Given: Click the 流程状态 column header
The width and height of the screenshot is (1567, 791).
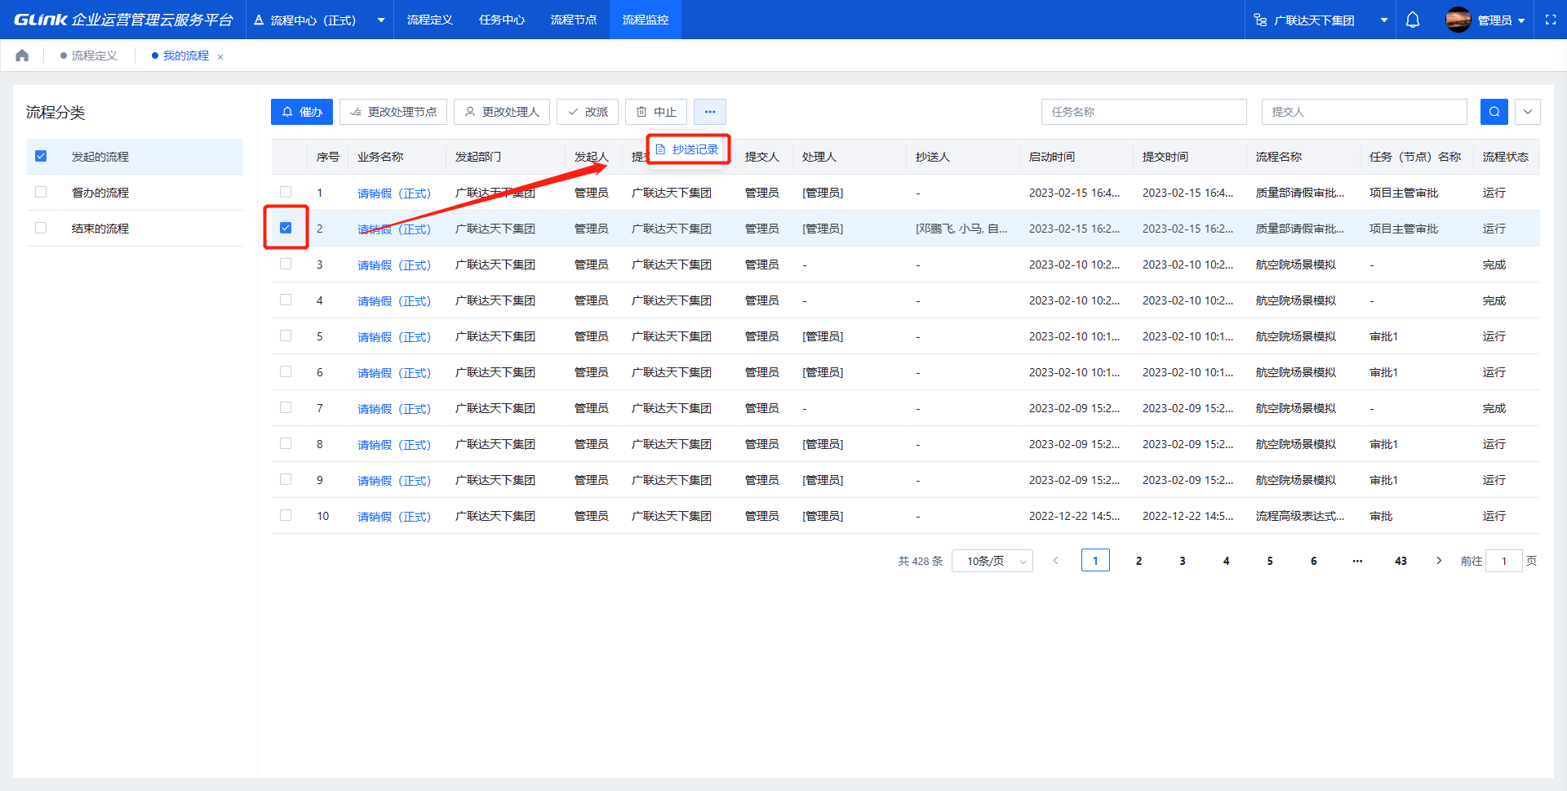Looking at the screenshot, I should (1506, 157).
